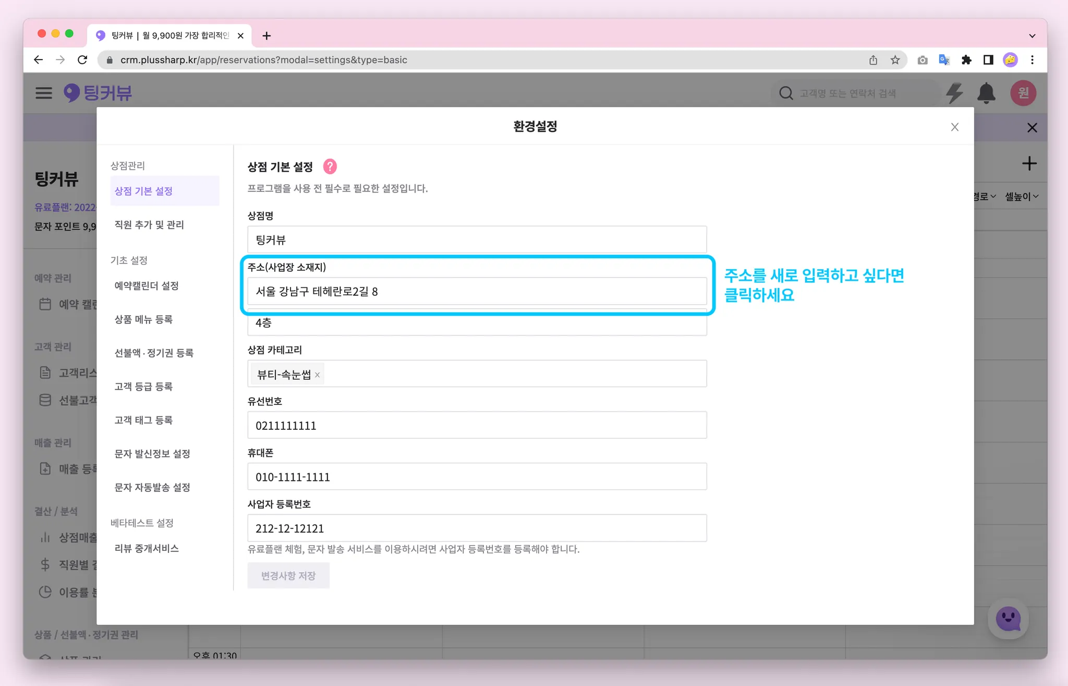This screenshot has height=686, width=1068.
Task: Click the lightning bolt icon in header
Action: [954, 93]
